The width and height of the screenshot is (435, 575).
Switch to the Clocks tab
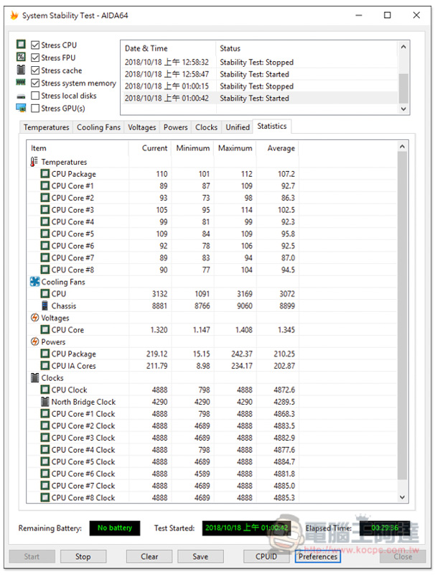[206, 127]
